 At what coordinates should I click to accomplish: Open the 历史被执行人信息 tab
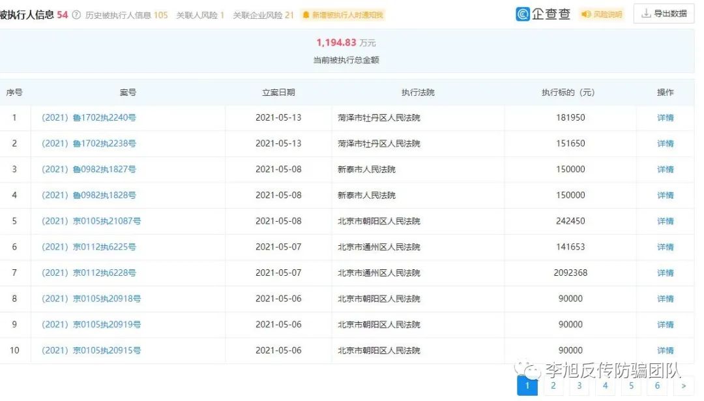(126, 15)
